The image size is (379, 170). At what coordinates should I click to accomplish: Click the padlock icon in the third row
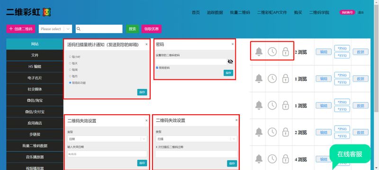click(x=286, y=105)
